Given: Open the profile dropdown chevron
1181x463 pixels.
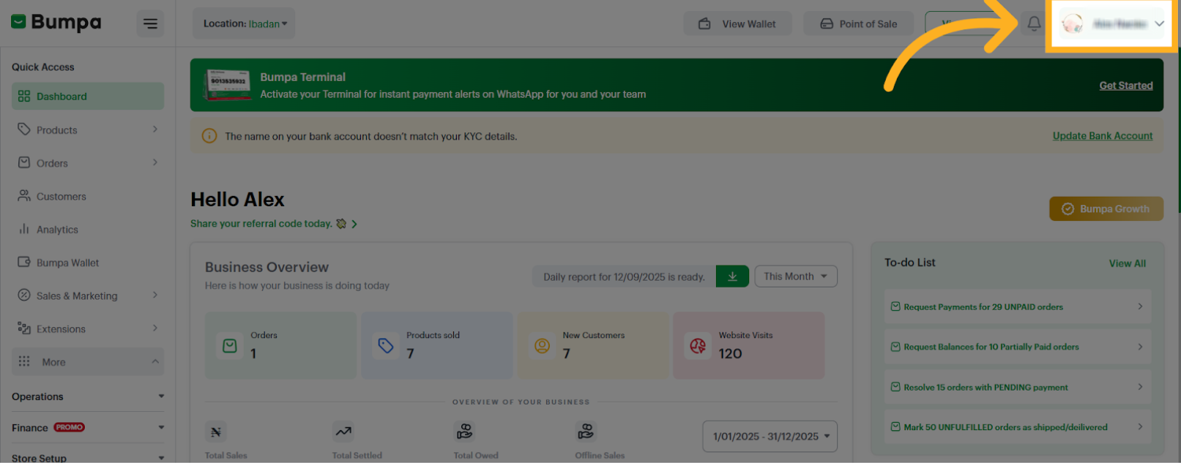Looking at the screenshot, I should pyautogui.click(x=1159, y=23).
